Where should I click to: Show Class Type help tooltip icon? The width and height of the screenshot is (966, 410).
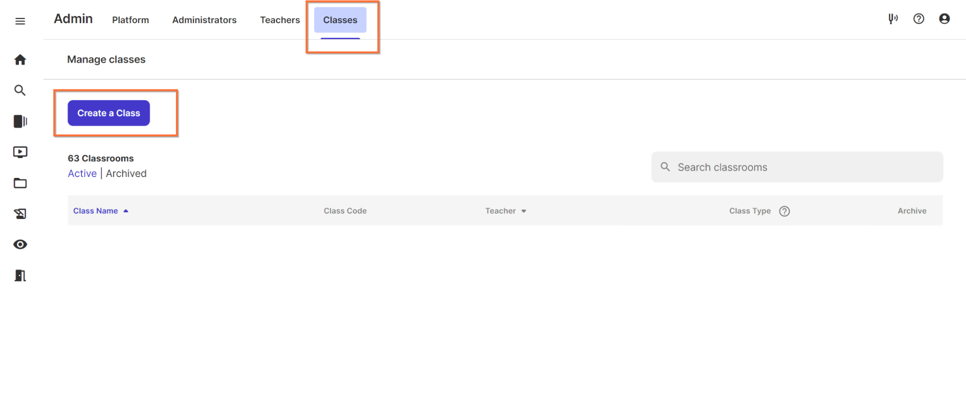click(784, 211)
